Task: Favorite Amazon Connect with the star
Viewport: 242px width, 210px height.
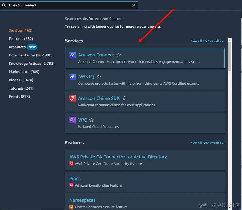Action: 119,55
